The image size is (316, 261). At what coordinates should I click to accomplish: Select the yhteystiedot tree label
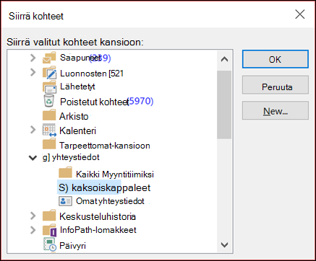[x=71, y=157]
